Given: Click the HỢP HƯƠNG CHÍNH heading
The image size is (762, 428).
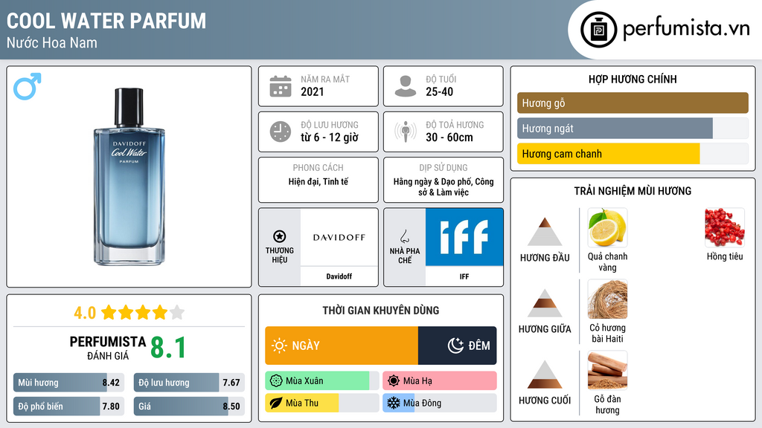Looking at the screenshot, I should (633, 79).
